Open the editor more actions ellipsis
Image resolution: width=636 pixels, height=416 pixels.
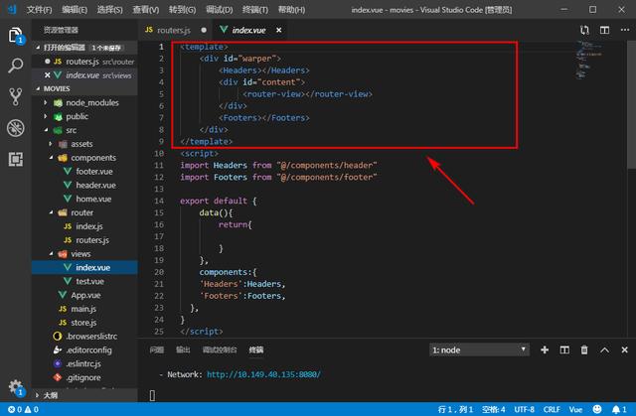[x=625, y=30]
